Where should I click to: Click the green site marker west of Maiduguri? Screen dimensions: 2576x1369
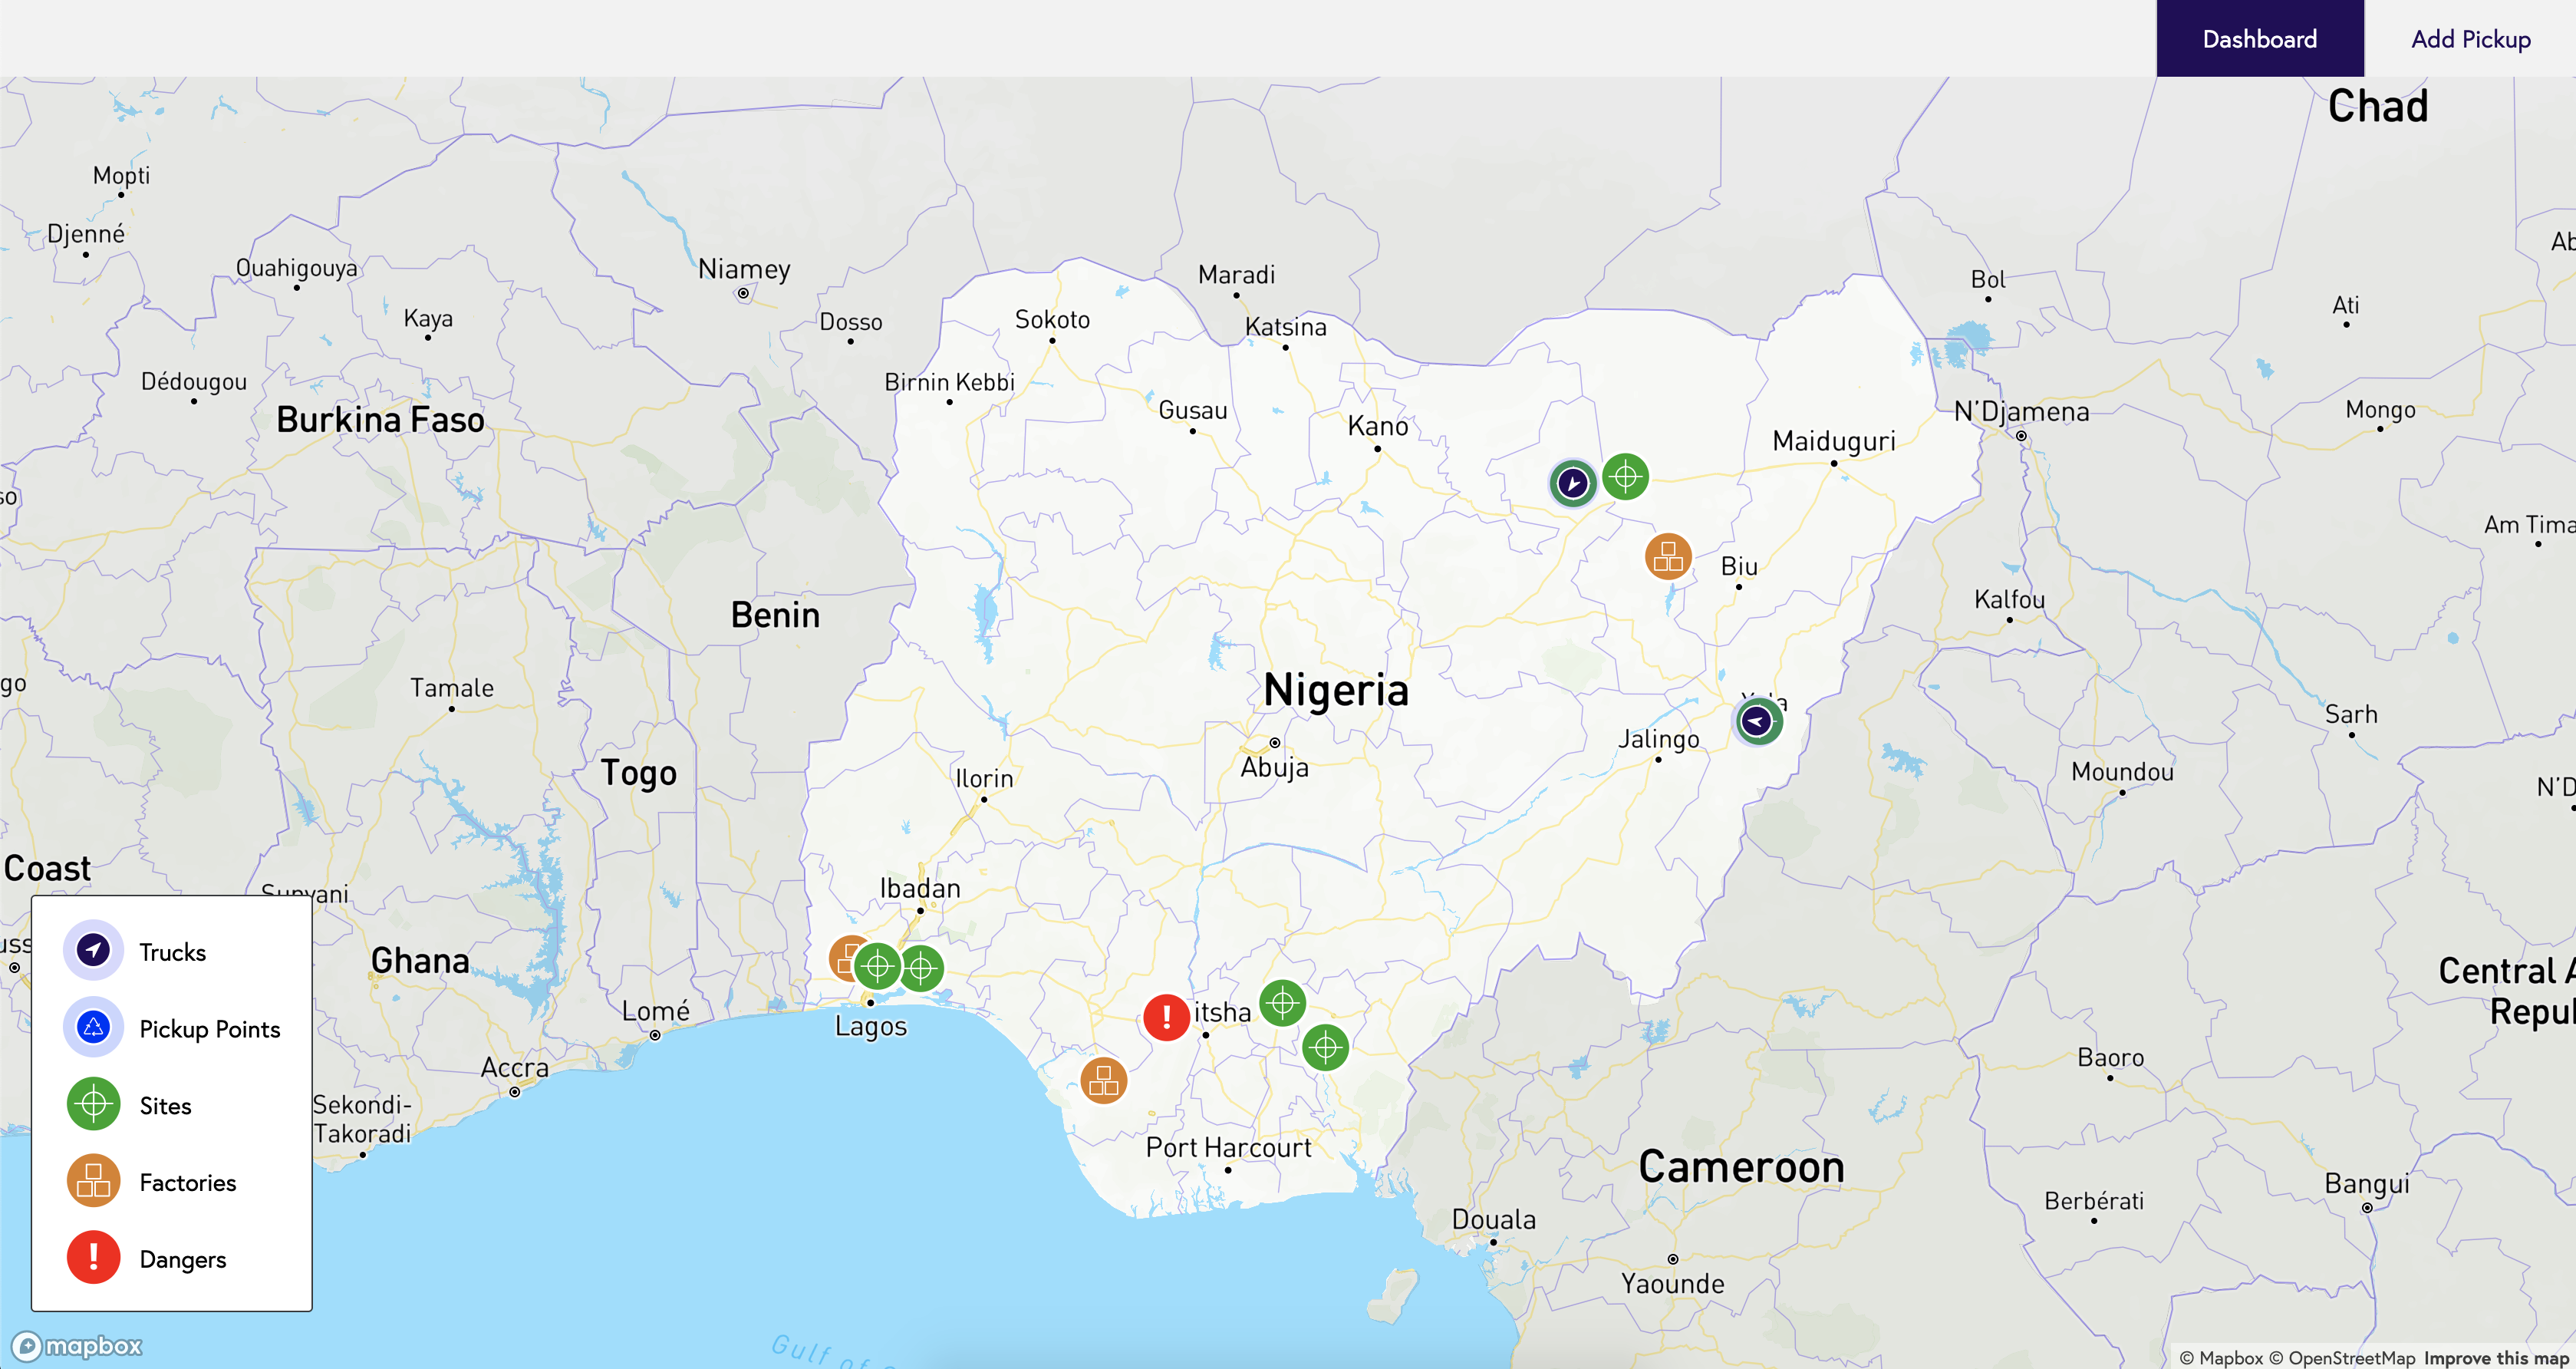[1625, 476]
